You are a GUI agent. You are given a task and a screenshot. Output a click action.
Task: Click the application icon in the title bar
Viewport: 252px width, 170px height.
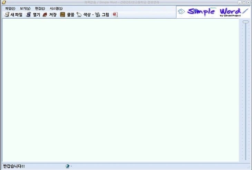coord(4,2)
